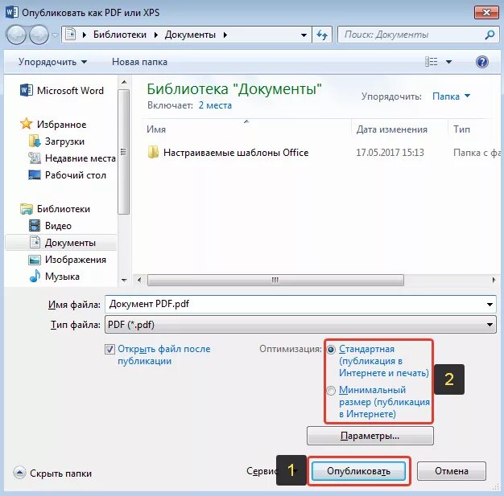Click the search magnifier icon
The width and height of the screenshot is (504, 496).
pos(490,35)
